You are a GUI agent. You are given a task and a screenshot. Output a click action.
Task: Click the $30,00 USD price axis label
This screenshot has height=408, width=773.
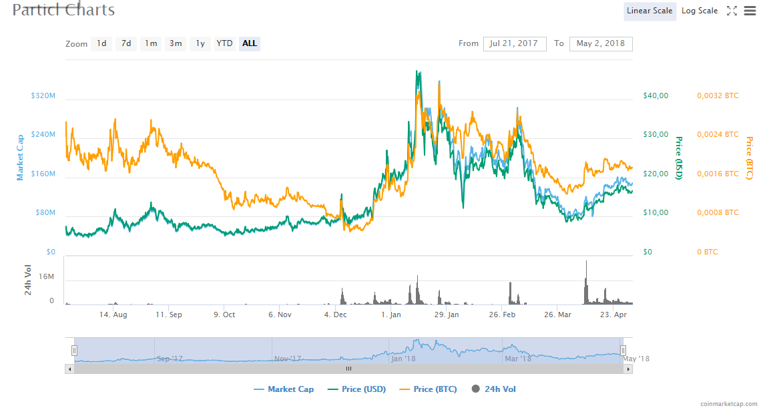pyautogui.click(x=656, y=135)
